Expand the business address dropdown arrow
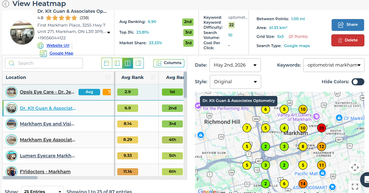The width and height of the screenshot is (369, 193). coord(109,32)
